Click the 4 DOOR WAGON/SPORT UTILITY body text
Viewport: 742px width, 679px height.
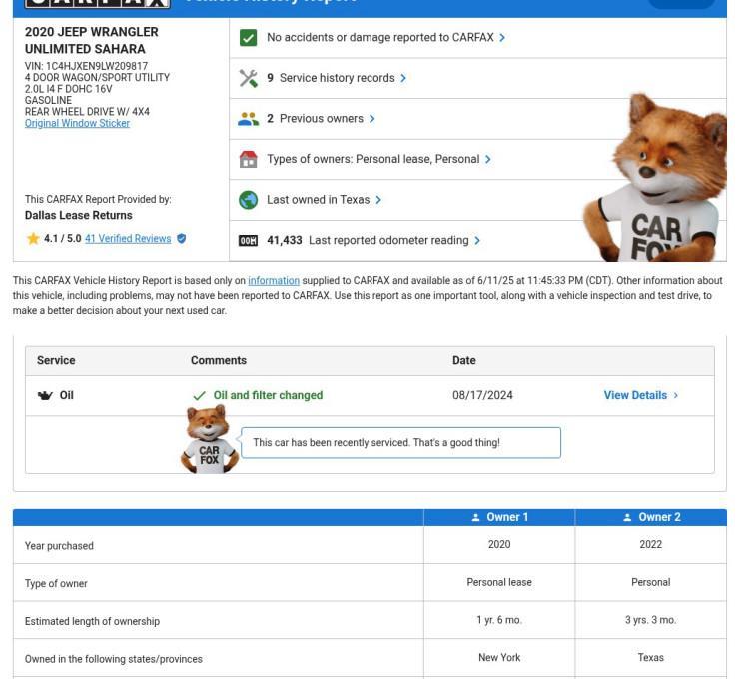[x=97, y=78]
